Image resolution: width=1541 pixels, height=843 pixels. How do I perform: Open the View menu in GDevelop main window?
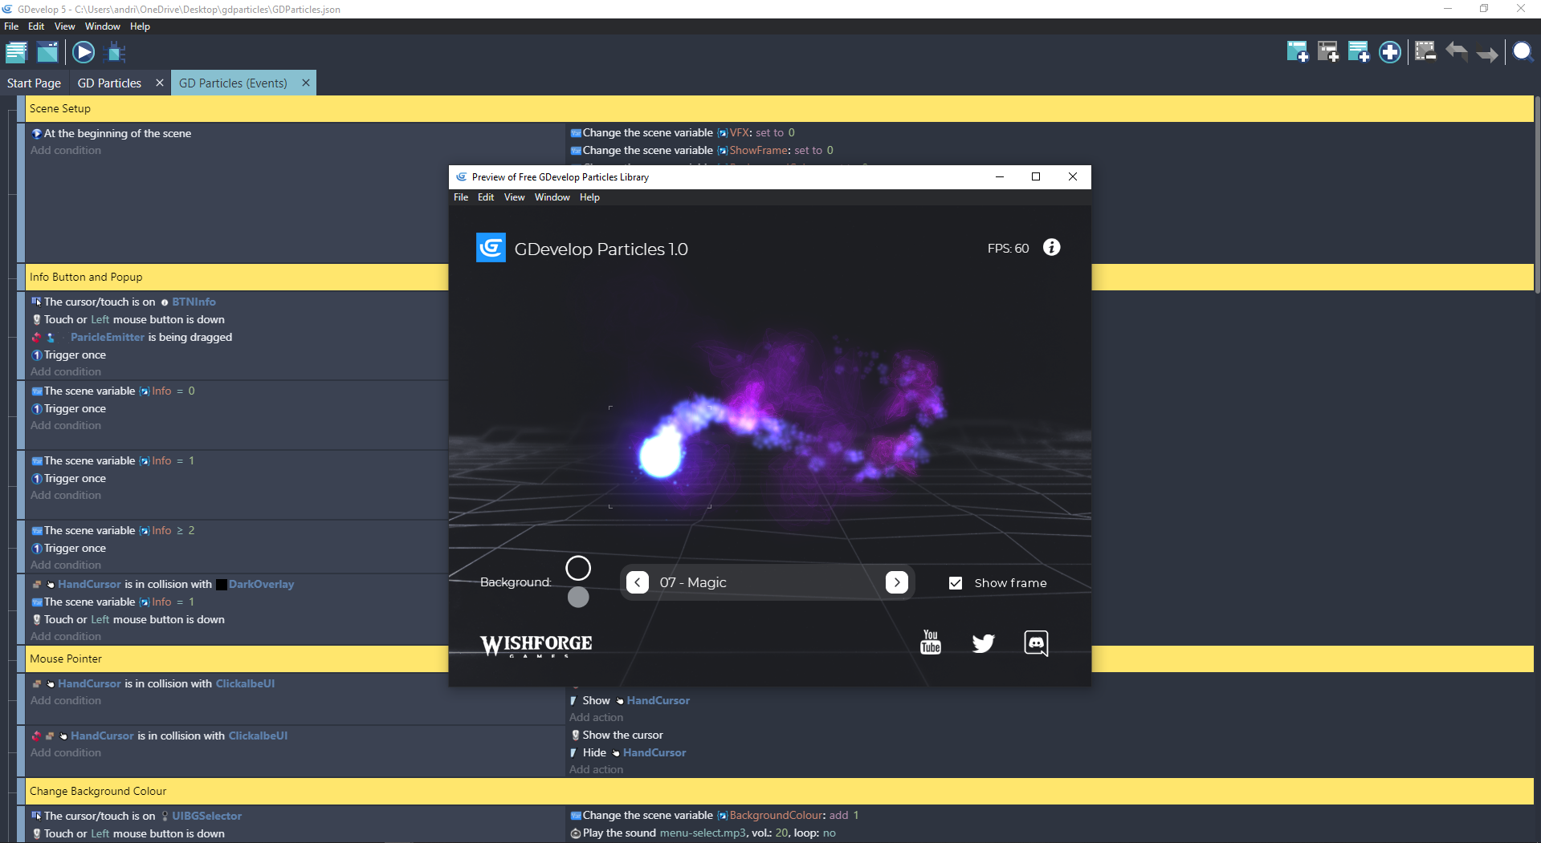[x=64, y=26]
